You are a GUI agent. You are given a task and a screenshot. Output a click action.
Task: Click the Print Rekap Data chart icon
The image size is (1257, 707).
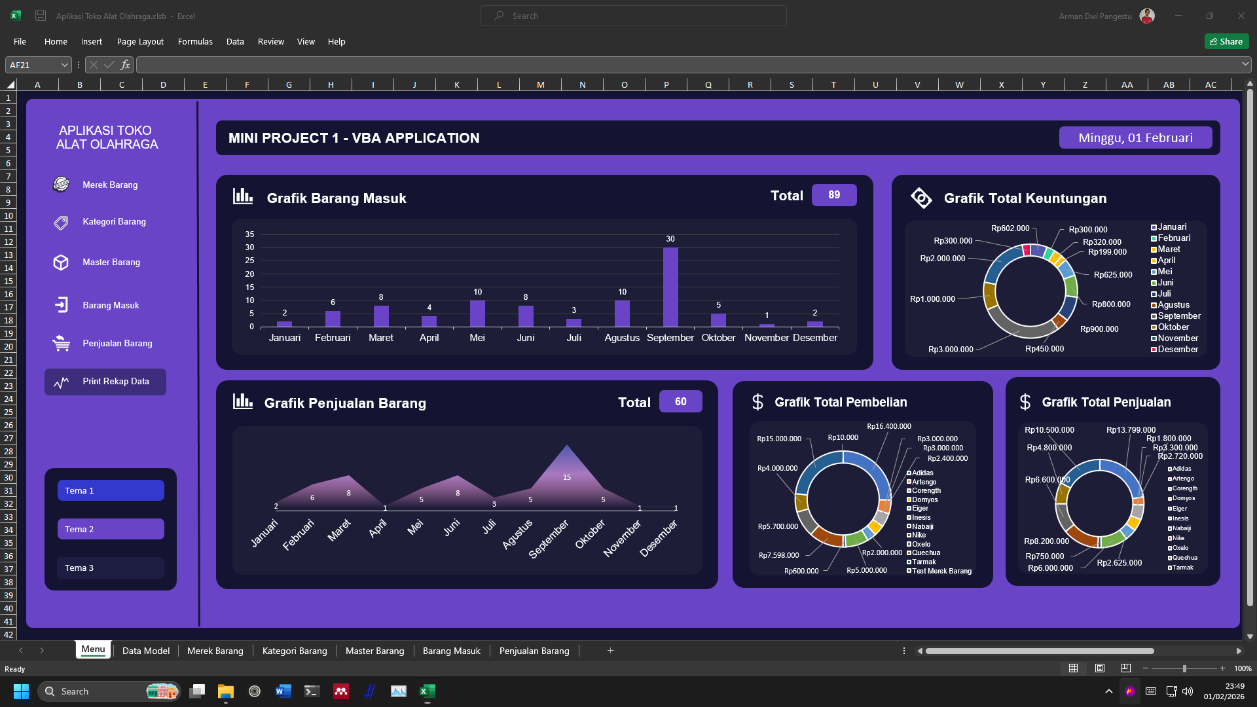pos(61,382)
